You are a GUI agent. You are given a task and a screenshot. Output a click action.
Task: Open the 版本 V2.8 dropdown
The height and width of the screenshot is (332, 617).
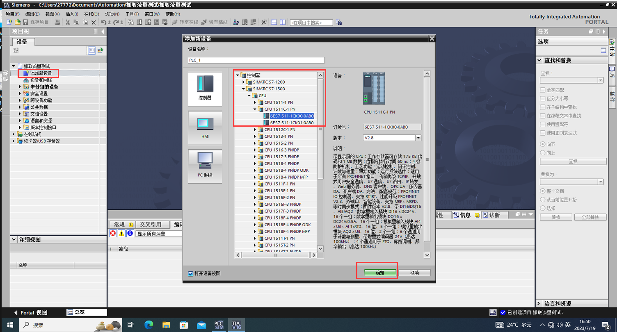tap(418, 138)
